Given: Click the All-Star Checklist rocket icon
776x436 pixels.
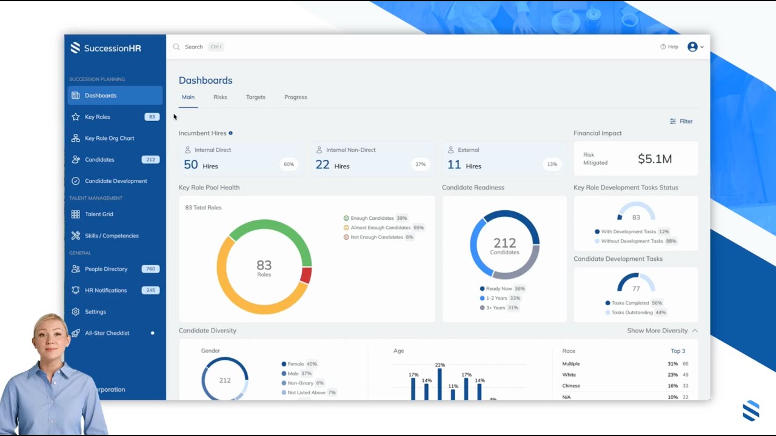Looking at the screenshot, I should [x=75, y=333].
